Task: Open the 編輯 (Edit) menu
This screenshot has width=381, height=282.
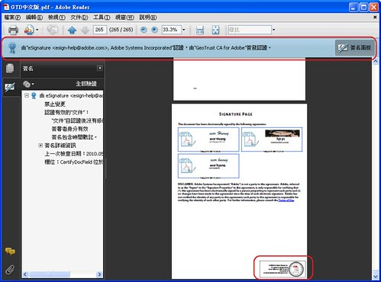Action: click(x=34, y=18)
